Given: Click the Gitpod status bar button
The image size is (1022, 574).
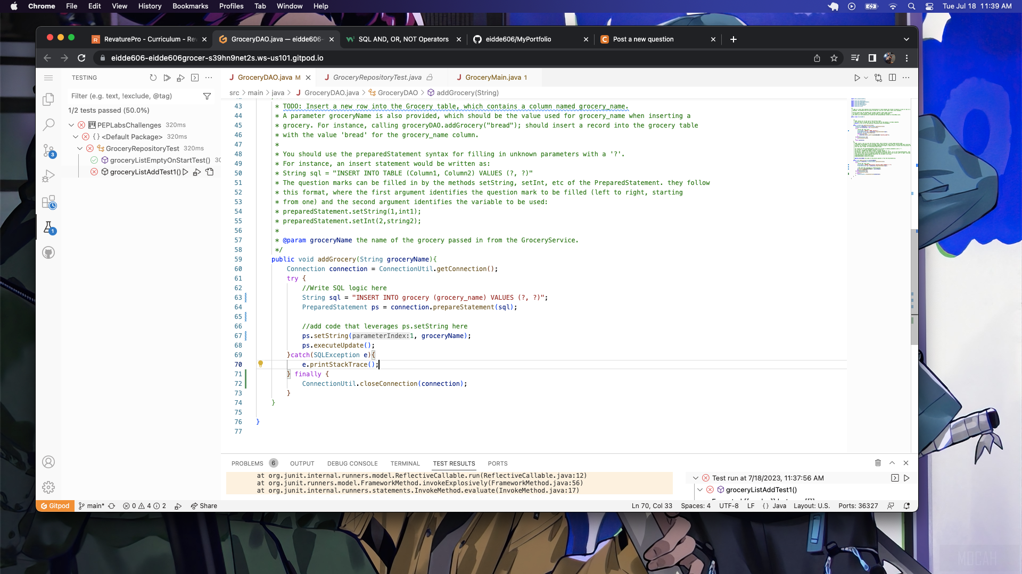Looking at the screenshot, I should tap(55, 506).
